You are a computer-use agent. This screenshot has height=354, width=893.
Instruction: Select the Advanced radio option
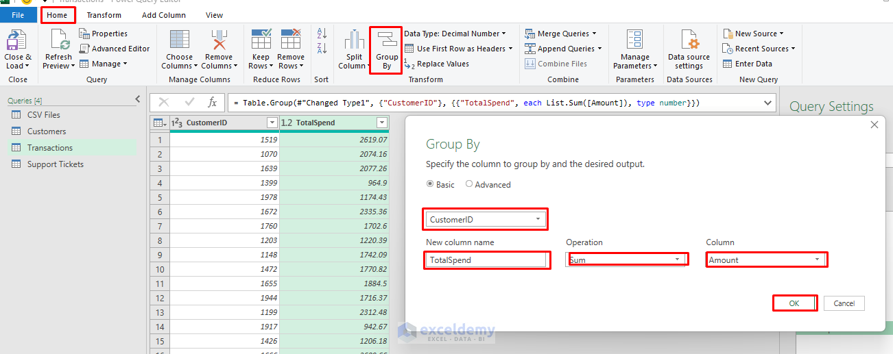tap(469, 184)
